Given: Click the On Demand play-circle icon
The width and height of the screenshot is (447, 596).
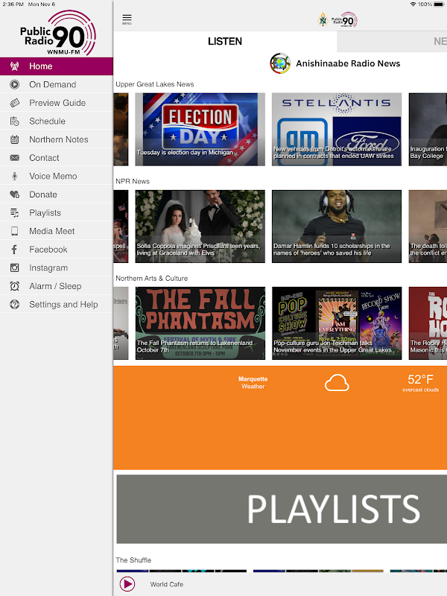Looking at the screenshot, I should point(14,85).
